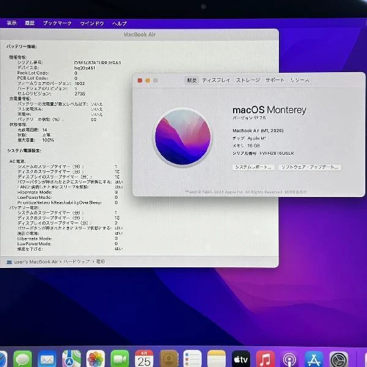The width and height of the screenshot is (367, 367).
Task: Open Music app in the Dock
Action: 265,359
